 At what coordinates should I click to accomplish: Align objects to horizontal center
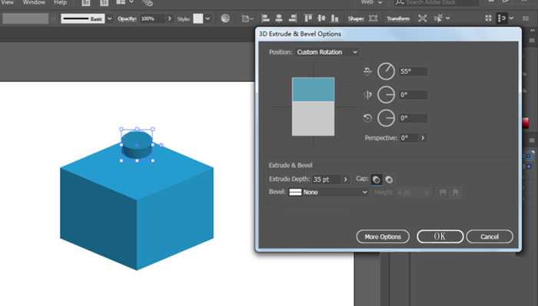(x=278, y=18)
